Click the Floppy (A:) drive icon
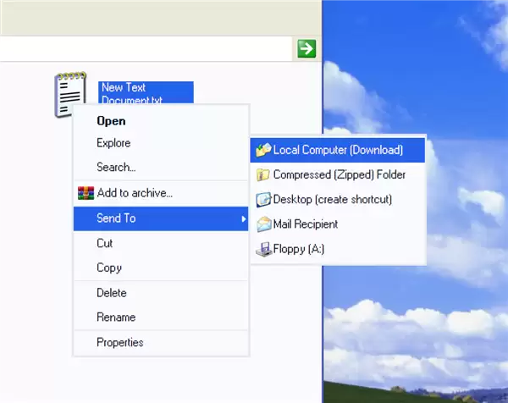The height and width of the screenshot is (403, 508). 263,249
